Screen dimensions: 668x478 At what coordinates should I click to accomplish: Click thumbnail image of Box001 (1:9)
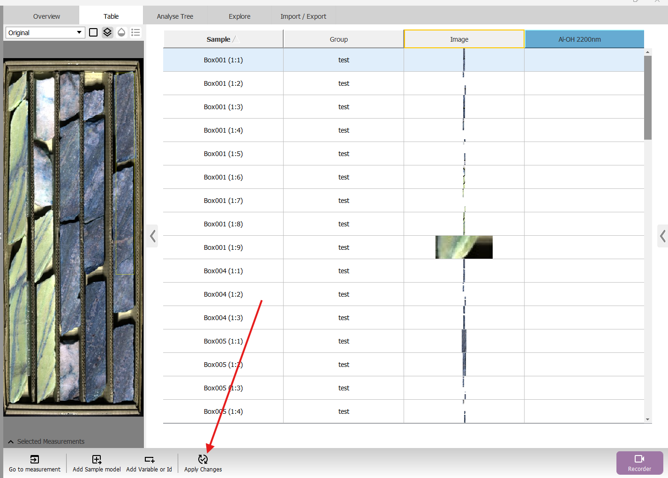(464, 247)
